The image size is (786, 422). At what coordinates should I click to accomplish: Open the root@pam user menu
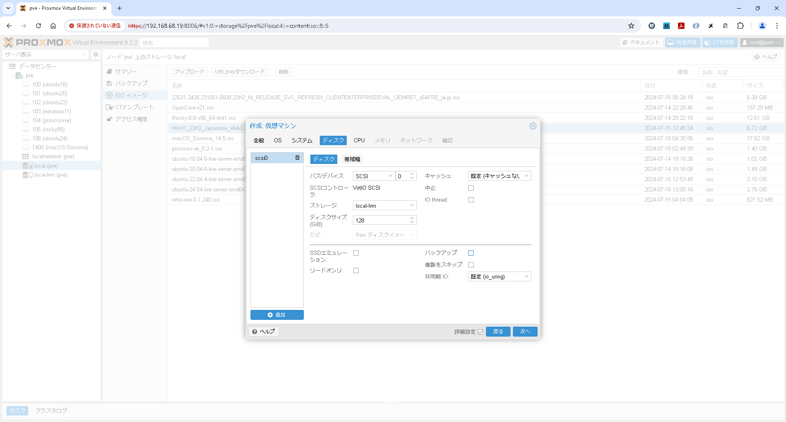coord(761,43)
